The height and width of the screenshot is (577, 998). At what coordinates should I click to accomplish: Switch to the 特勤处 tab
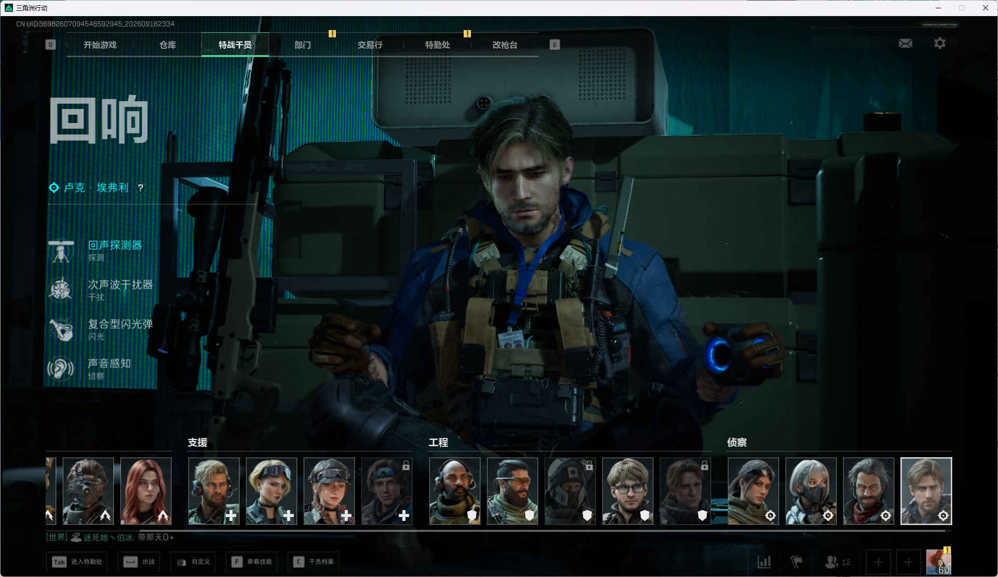tap(438, 45)
